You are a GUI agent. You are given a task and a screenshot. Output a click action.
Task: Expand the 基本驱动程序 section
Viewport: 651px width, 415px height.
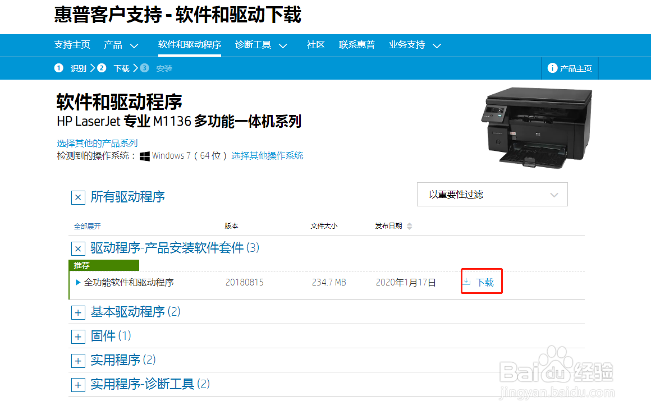pos(78,312)
